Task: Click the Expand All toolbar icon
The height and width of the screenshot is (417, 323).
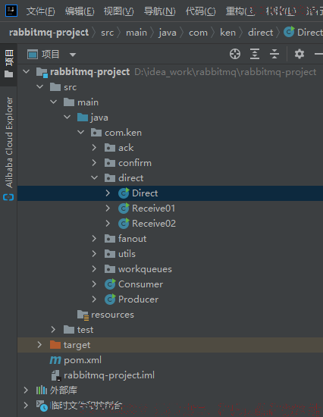Action: [x=255, y=54]
